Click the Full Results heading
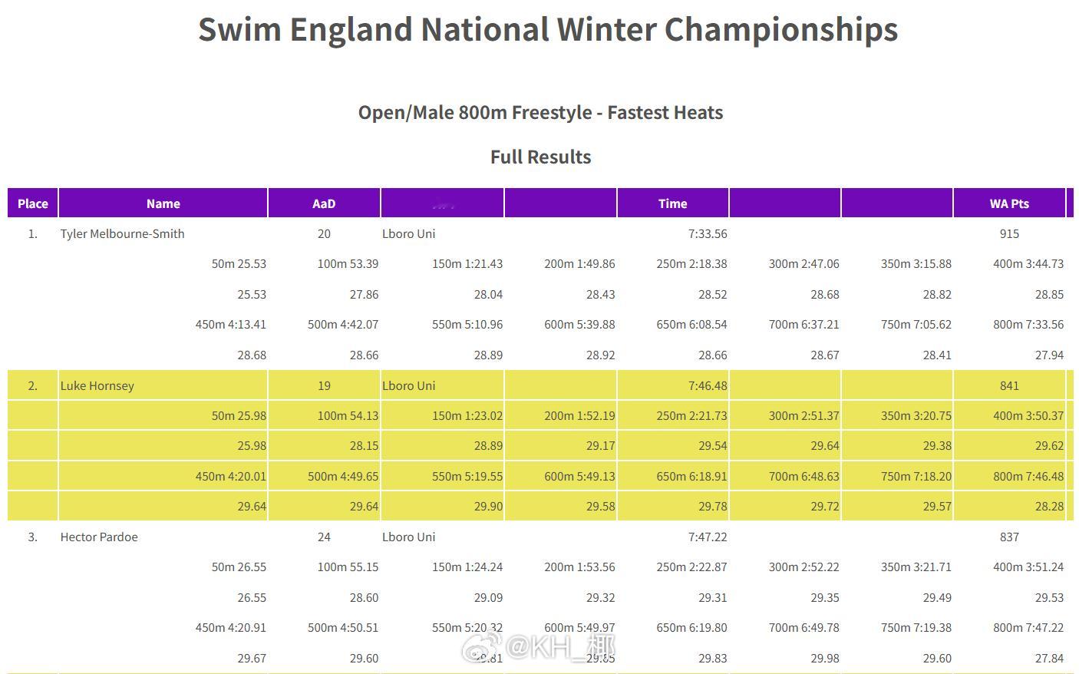This screenshot has width=1079, height=674. [540, 157]
